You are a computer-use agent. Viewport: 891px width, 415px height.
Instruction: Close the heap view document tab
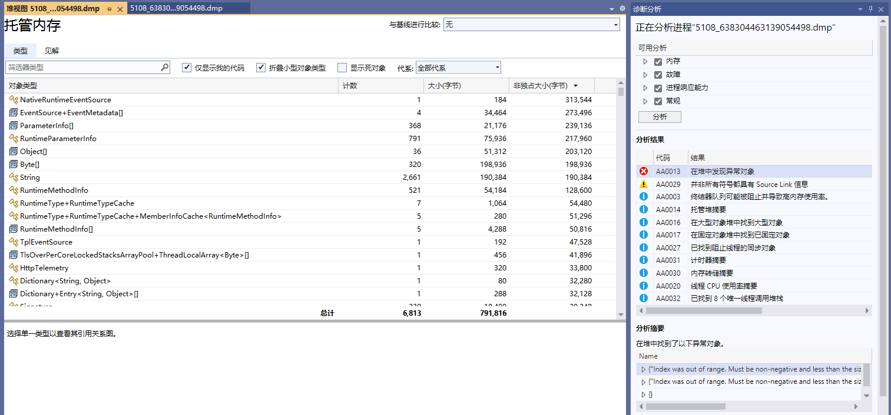click(120, 9)
